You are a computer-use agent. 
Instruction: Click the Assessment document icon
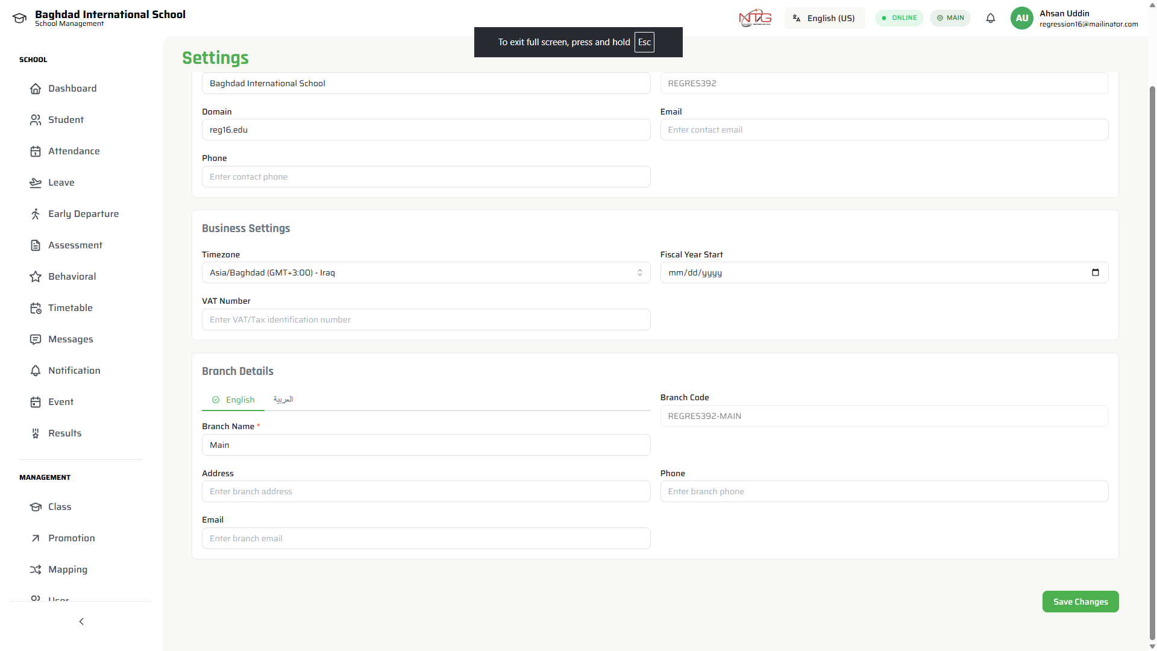pyautogui.click(x=36, y=245)
